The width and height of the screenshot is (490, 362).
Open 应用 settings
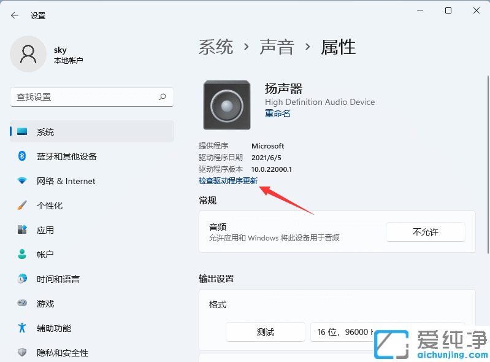[x=92, y=229]
